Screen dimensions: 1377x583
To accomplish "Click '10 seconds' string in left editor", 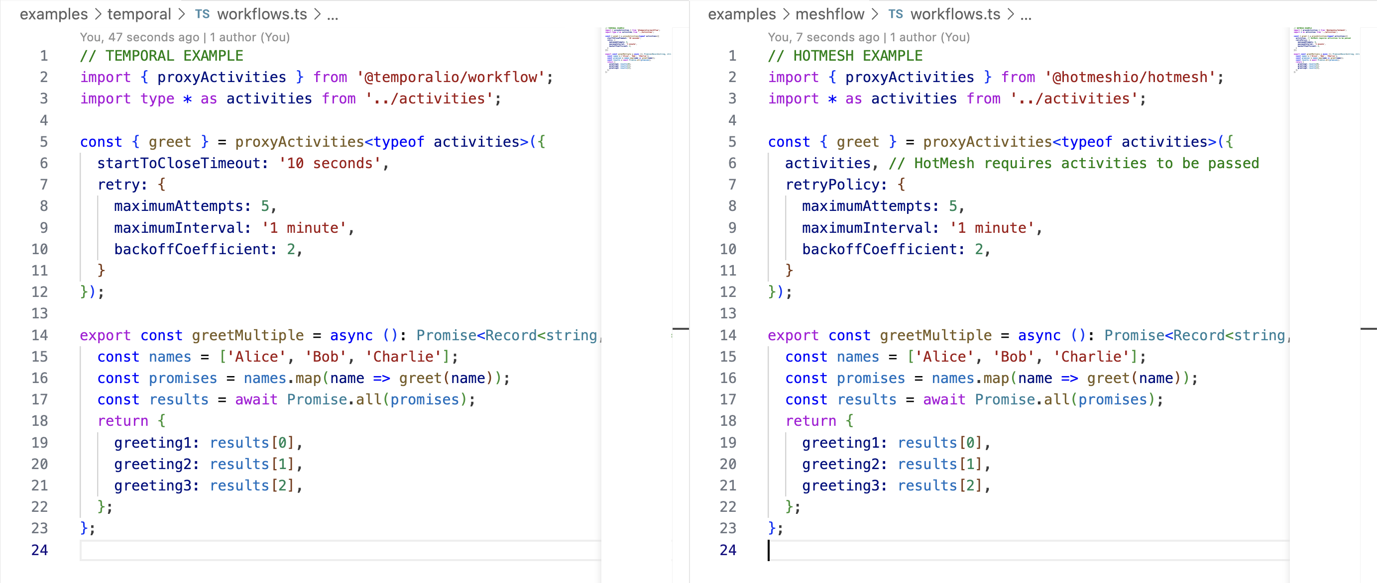I will (x=329, y=163).
